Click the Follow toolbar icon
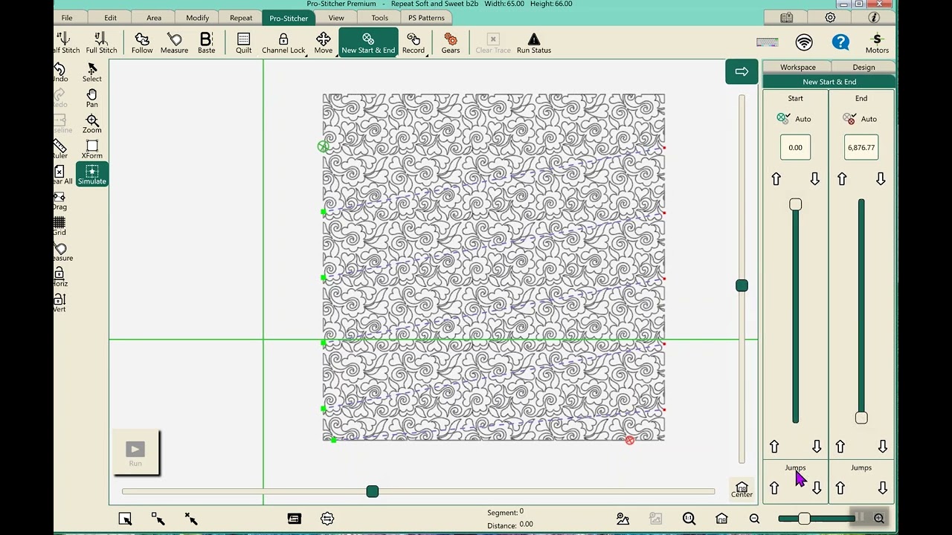Screen dimensions: 952x535 (x=142, y=43)
